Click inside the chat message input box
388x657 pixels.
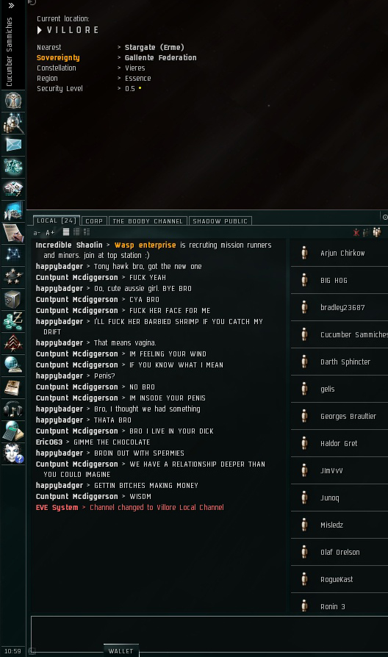pos(209,634)
